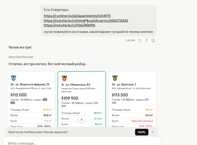Click the gold medal icon on Nemanskaya card
Screen dimensions: 197x145
click(64, 78)
